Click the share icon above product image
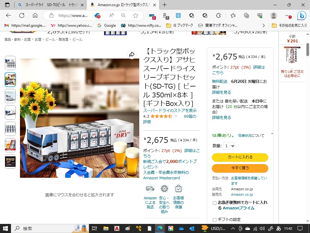This screenshot has width=310, height=233. pyautogui.click(x=132, y=54)
